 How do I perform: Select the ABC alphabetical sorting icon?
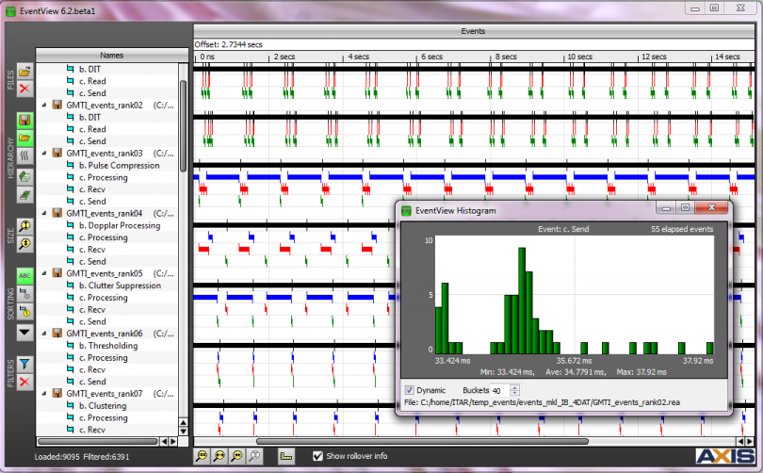pyautogui.click(x=24, y=277)
